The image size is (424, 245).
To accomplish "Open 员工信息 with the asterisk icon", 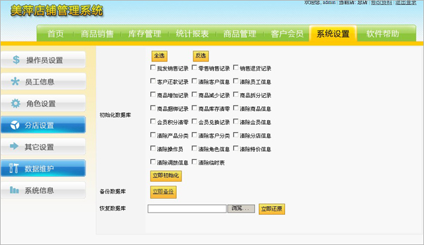I will [x=43, y=81].
